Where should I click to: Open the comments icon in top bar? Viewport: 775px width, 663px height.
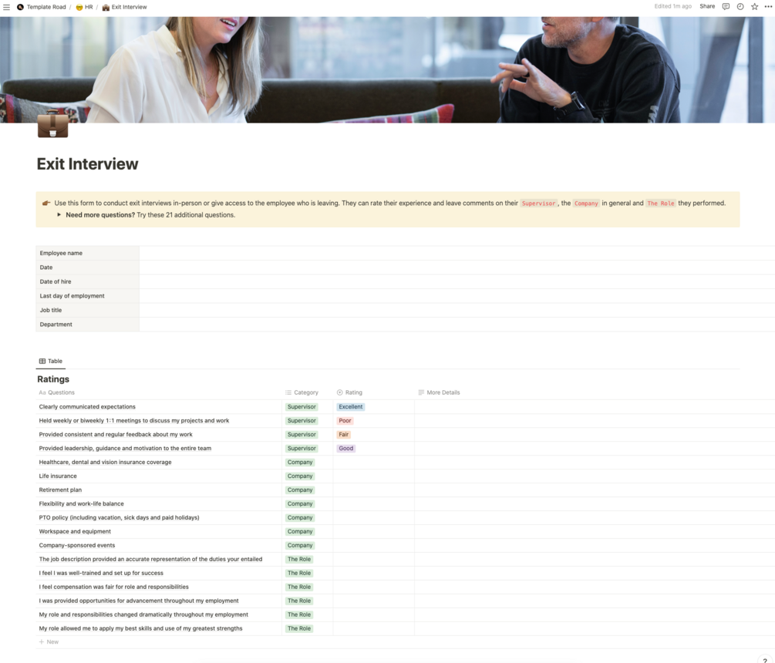click(x=726, y=6)
